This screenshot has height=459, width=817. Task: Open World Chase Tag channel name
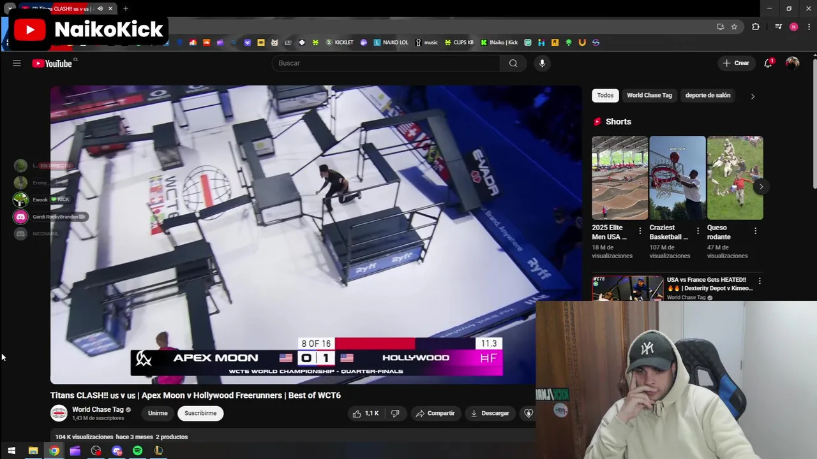pyautogui.click(x=98, y=409)
